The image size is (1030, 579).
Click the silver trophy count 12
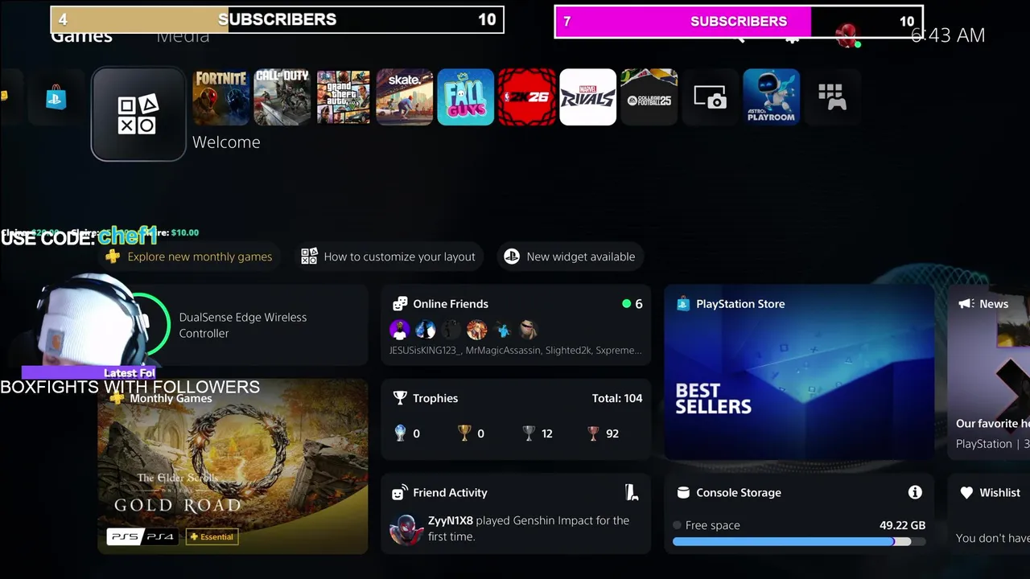(x=547, y=433)
